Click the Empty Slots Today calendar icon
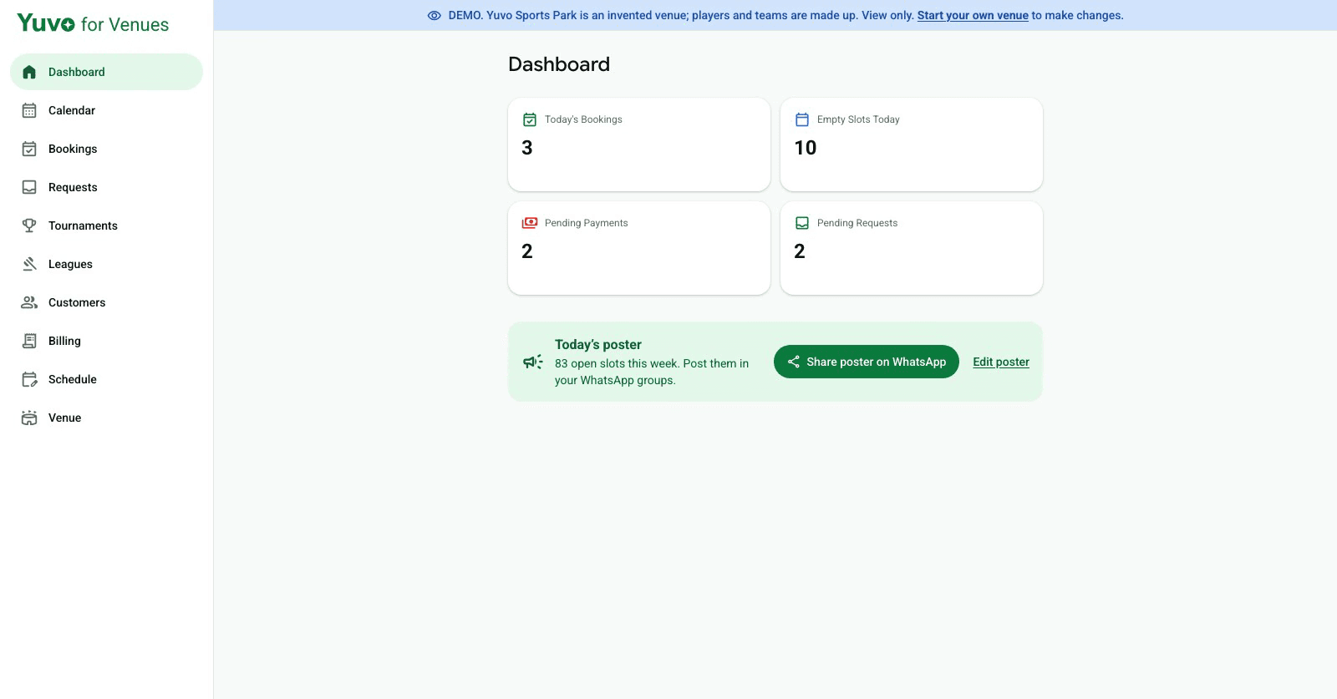The height and width of the screenshot is (699, 1337). coord(802,119)
